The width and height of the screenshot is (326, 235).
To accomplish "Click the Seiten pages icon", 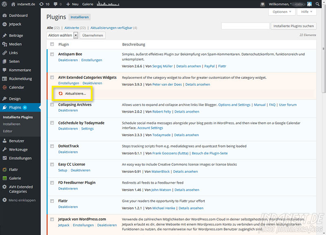I will [x=4, y=61].
